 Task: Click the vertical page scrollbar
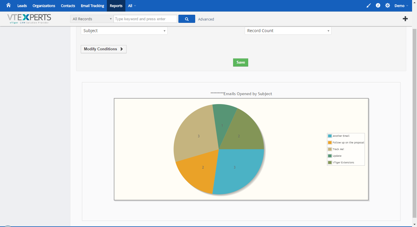(414, 123)
